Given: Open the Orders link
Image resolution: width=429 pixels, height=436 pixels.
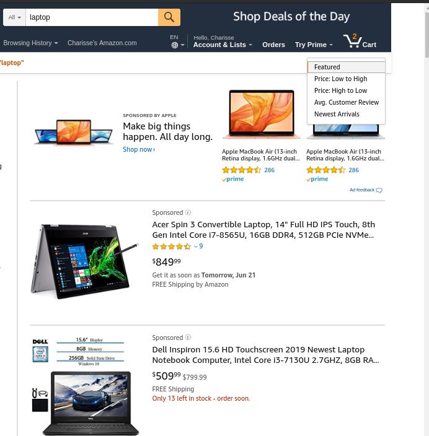Looking at the screenshot, I should click(x=273, y=45).
